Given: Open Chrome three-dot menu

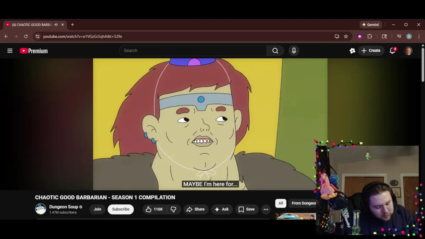Looking at the screenshot, I should (419, 37).
